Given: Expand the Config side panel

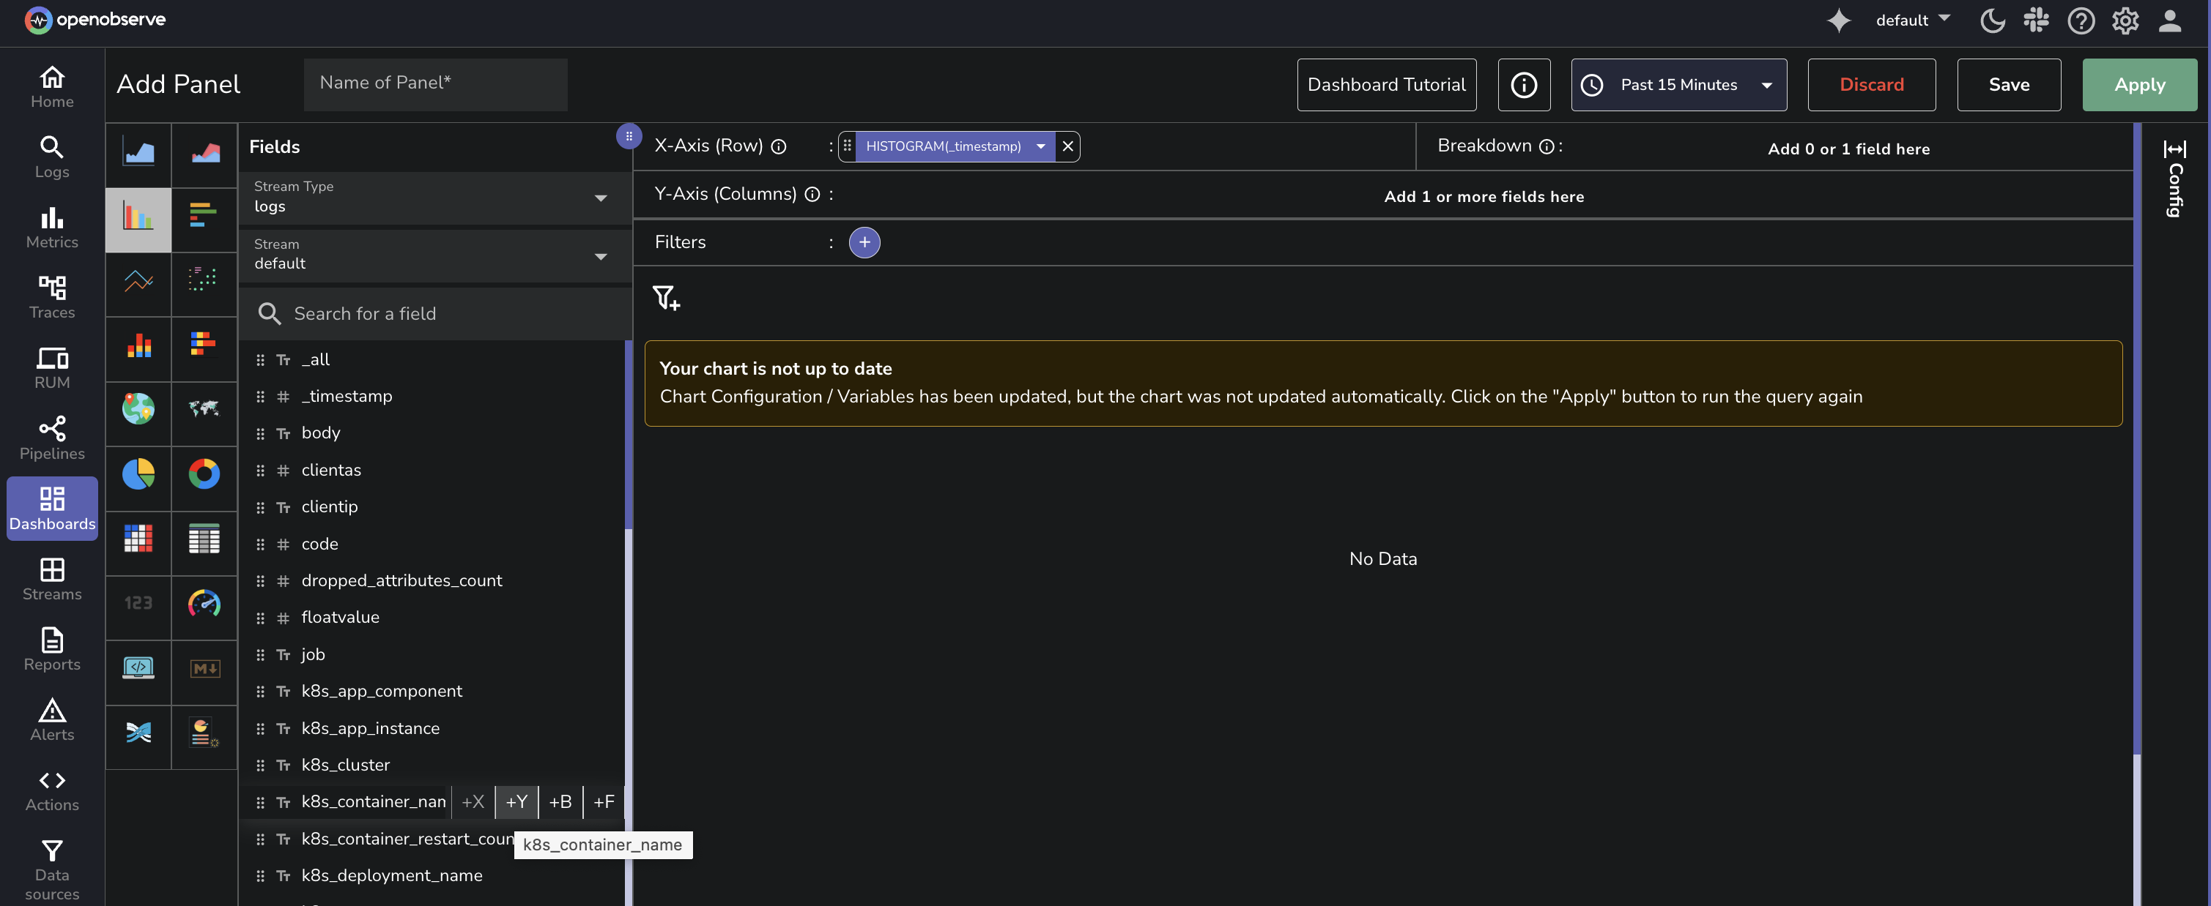Looking at the screenshot, I should [x=2174, y=179].
